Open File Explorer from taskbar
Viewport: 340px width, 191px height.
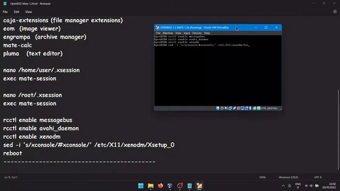click(x=150, y=186)
